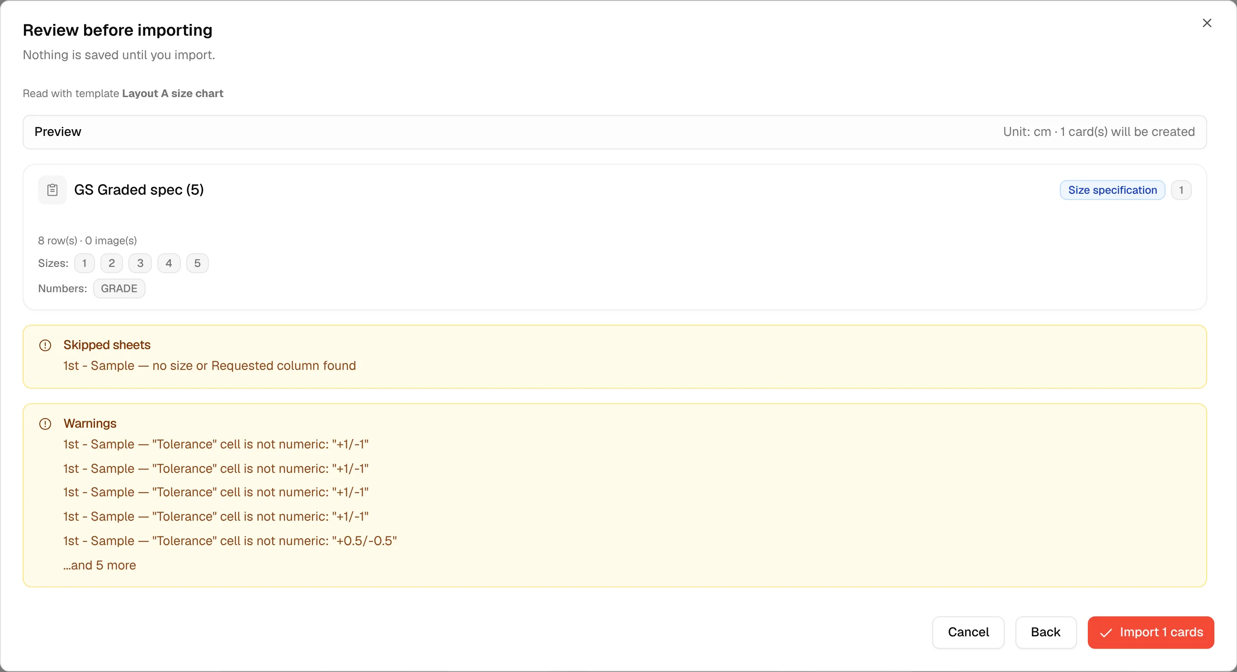The height and width of the screenshot is (672, 1237).
Task: Click the 'Review before importing' title
Action: coord(118,30)
